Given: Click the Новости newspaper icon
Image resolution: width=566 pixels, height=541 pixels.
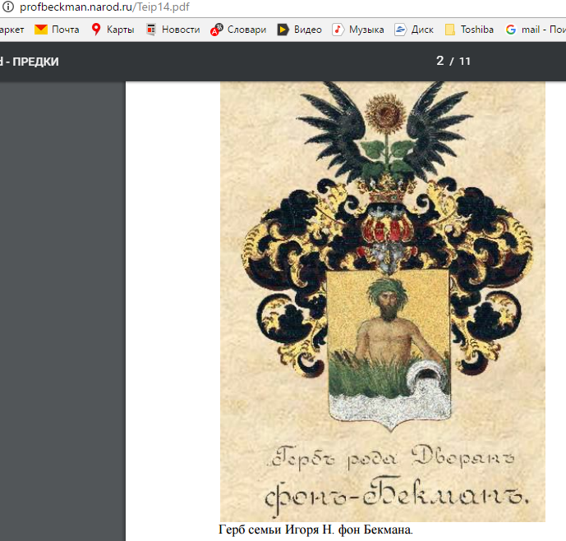Looking at the screenshot, I should (x=151, y=30).
